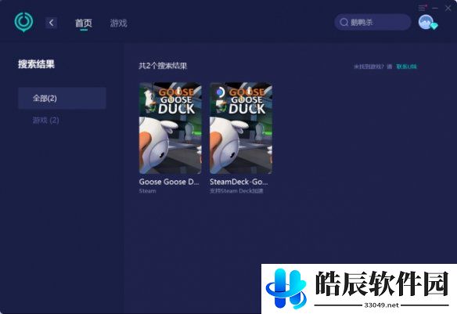457x314 pixels.
Task: Click the 共2个搜索结果 count text
Action: [x=163, y=66]
